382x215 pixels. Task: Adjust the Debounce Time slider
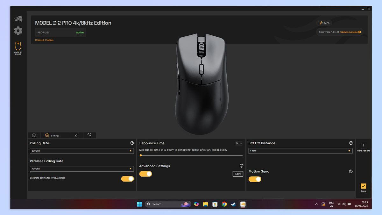click(141, 155)
